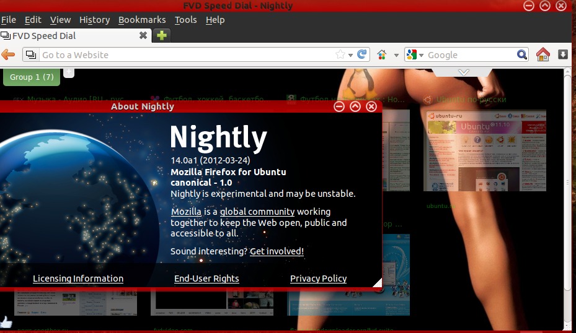
Task: Close the Nightly browser window
Action: tap(561, 6)
